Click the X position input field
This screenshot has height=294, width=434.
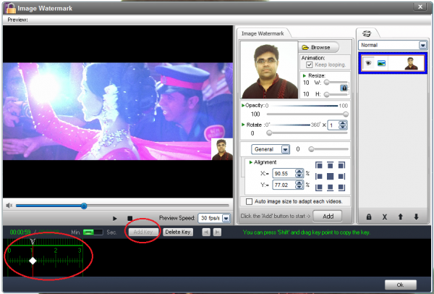coord(284,174)
